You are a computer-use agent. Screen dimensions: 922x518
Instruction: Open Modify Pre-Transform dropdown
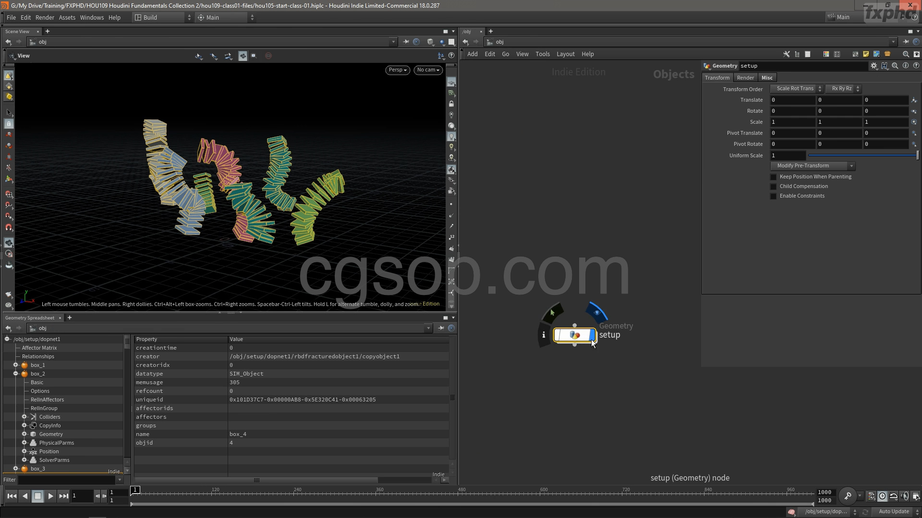(x=813, y=166)
